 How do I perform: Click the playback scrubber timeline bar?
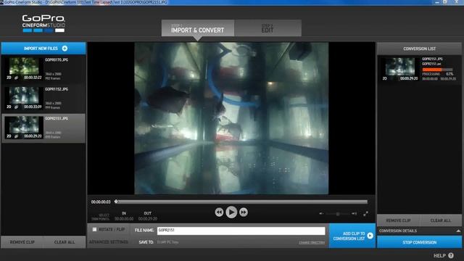(241, 202)
